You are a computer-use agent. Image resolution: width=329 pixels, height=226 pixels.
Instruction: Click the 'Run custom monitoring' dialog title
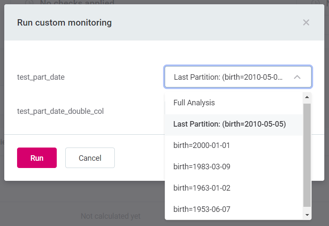(64, 23)
